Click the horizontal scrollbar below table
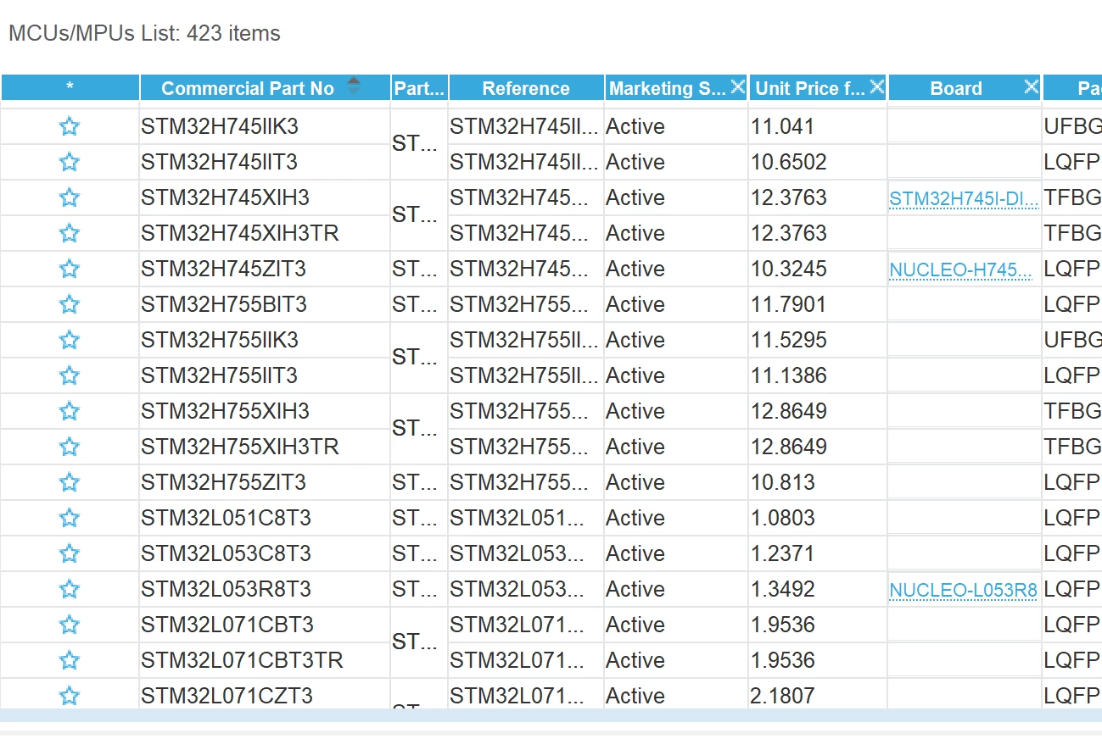This screenshot has width=1102, height=739. tap(551, 716)
